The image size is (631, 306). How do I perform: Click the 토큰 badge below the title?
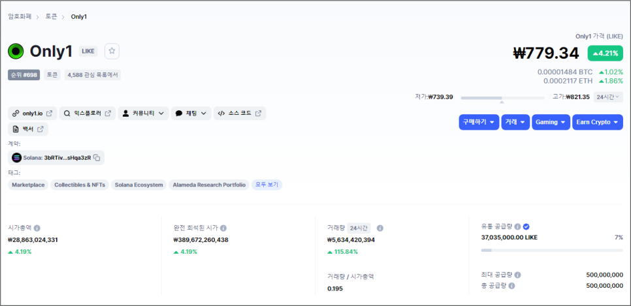(52, 75)
